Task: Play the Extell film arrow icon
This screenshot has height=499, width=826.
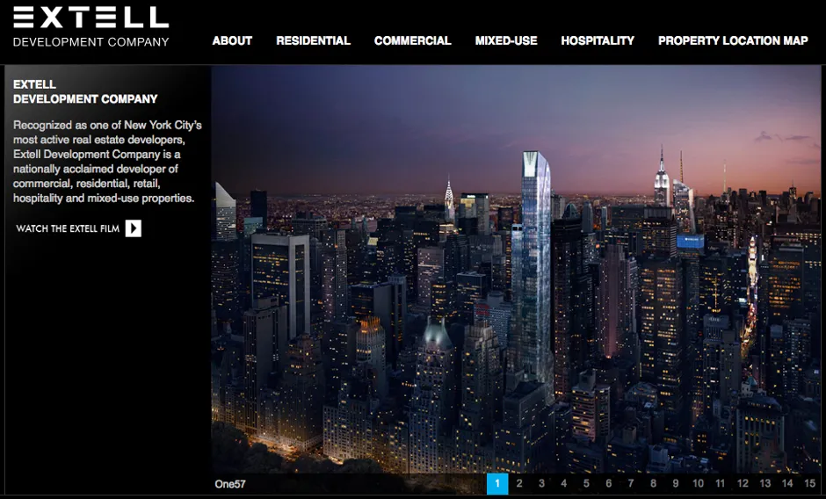Action: pyautogui.click(x=134, y=228)
